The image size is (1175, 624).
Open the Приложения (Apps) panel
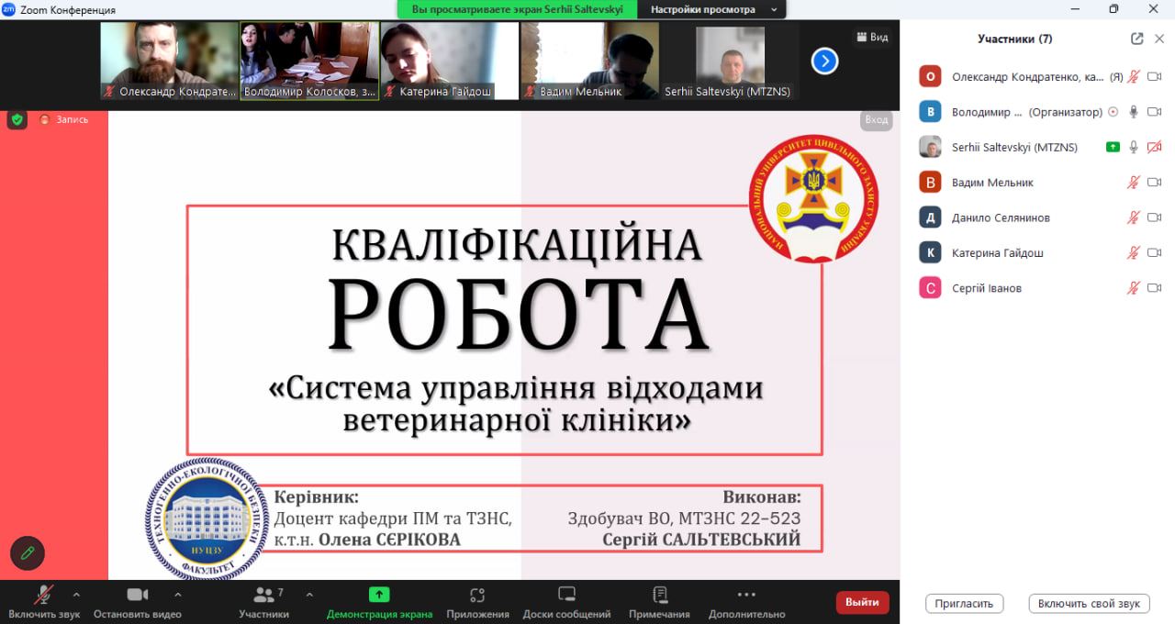point(477,595)
